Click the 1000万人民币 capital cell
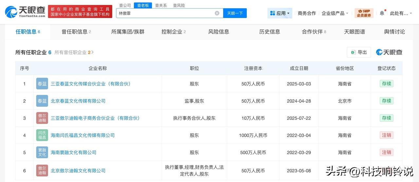 [253, 135]
